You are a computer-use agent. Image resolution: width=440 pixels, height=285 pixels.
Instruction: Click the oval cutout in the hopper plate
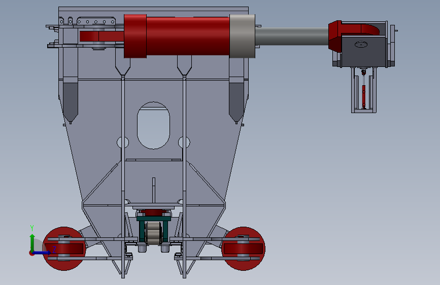153,125
